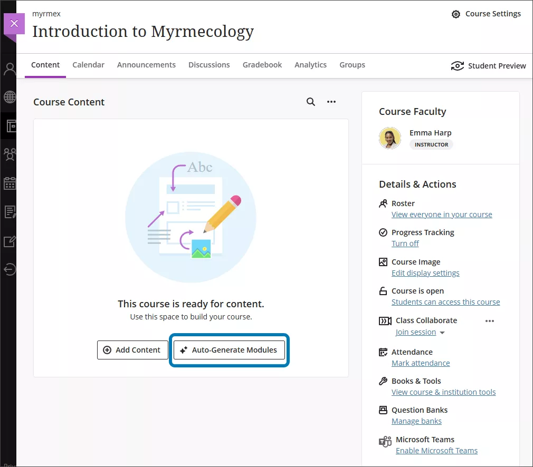
Task: Switch to the Discussions tab
Action: (209, 64)
